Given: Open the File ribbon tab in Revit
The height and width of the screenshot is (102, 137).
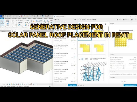Looking at the screenshot, I should 2,18.
